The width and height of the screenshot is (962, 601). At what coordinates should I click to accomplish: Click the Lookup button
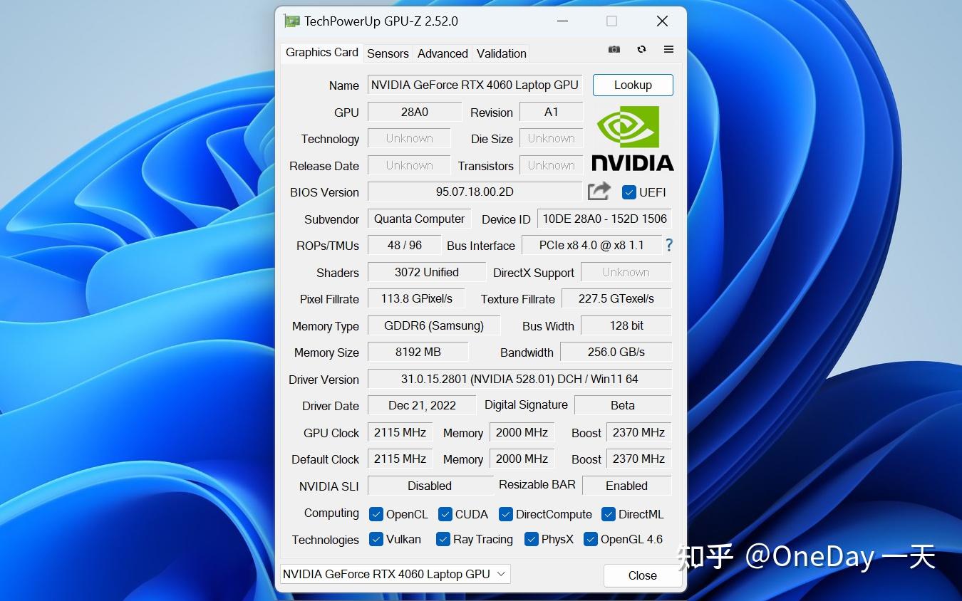click(x=632, y=85)
